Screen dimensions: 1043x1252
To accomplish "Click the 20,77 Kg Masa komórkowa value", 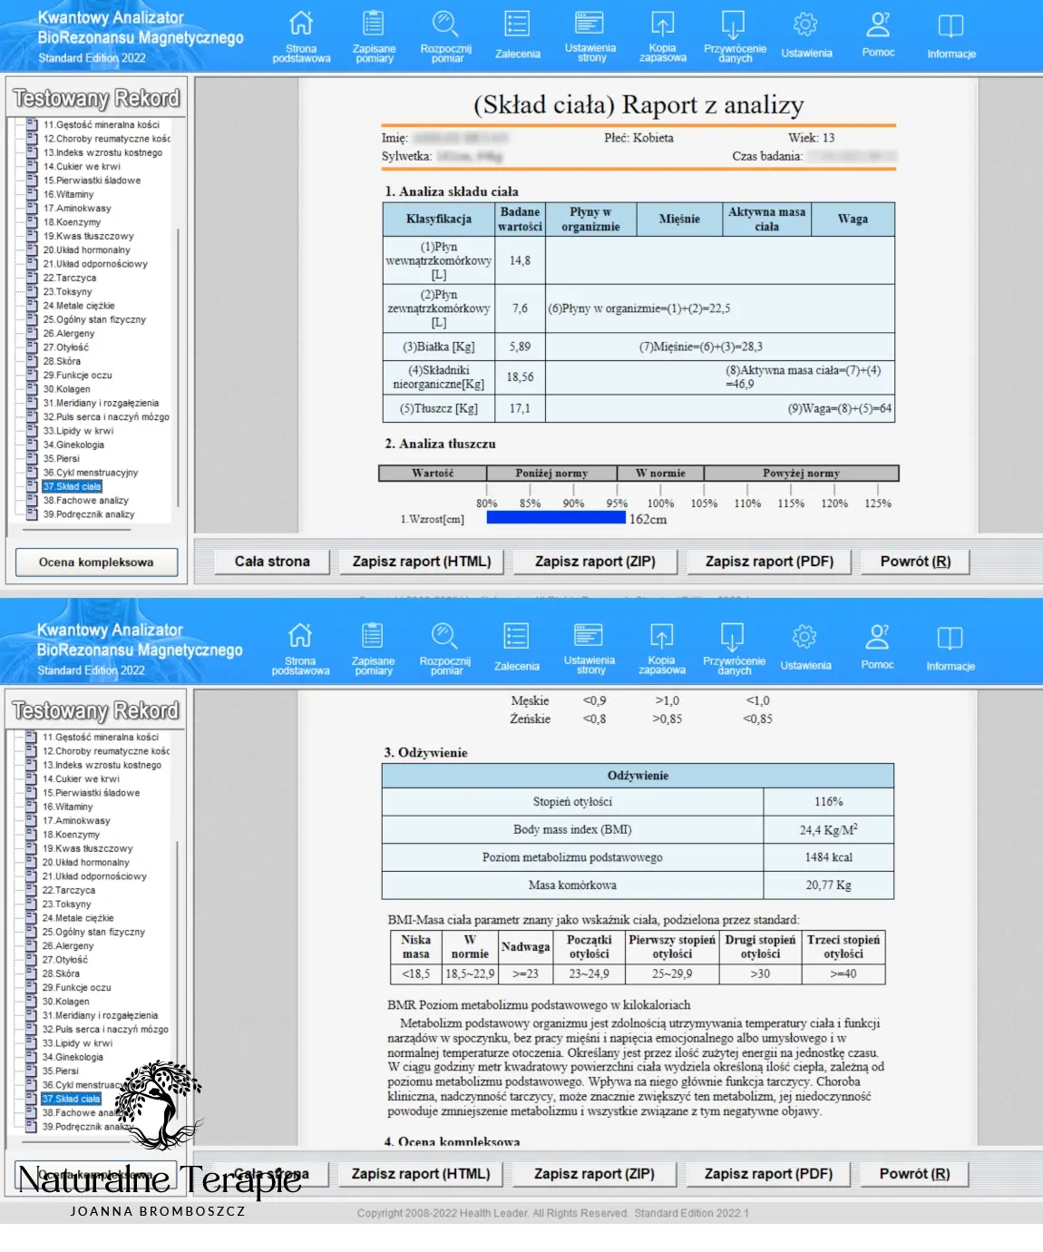I will (x=828, y=885).
